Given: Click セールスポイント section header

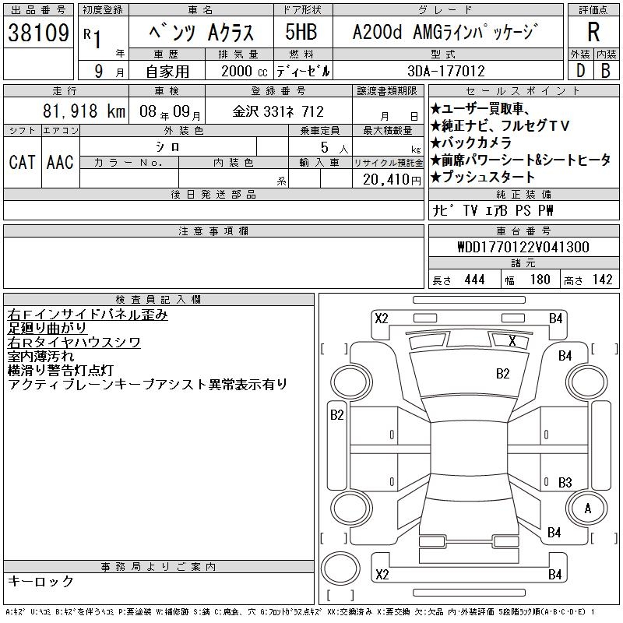Looking at the screenshot, I should tap(523, 91).
